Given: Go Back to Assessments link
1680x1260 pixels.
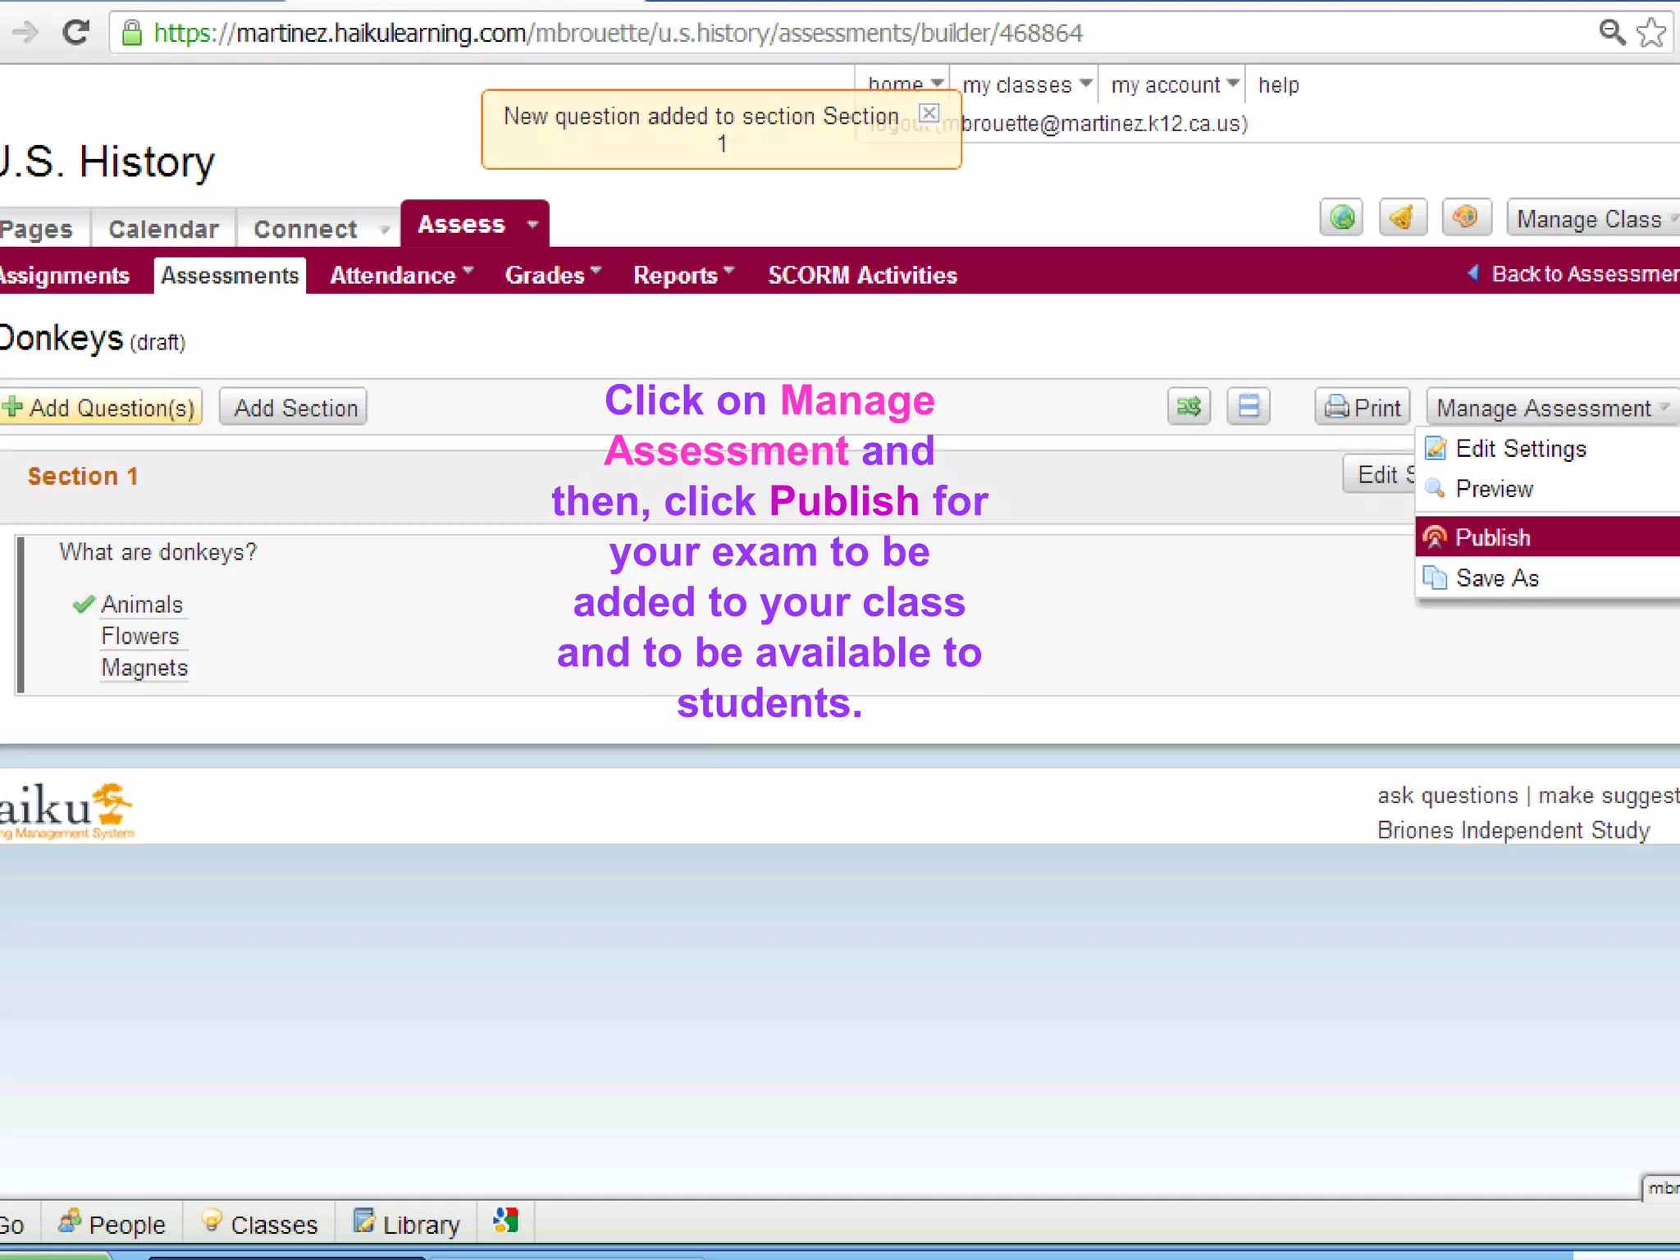Looking at the screenshot, I should click(1573, 273).
